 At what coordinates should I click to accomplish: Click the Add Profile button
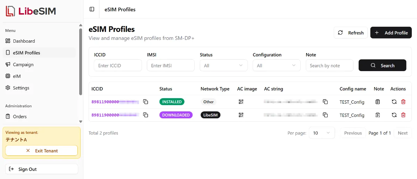[x=391, y=33]
